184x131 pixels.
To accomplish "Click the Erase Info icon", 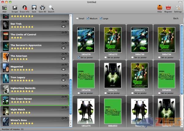I will pos(25,7).
